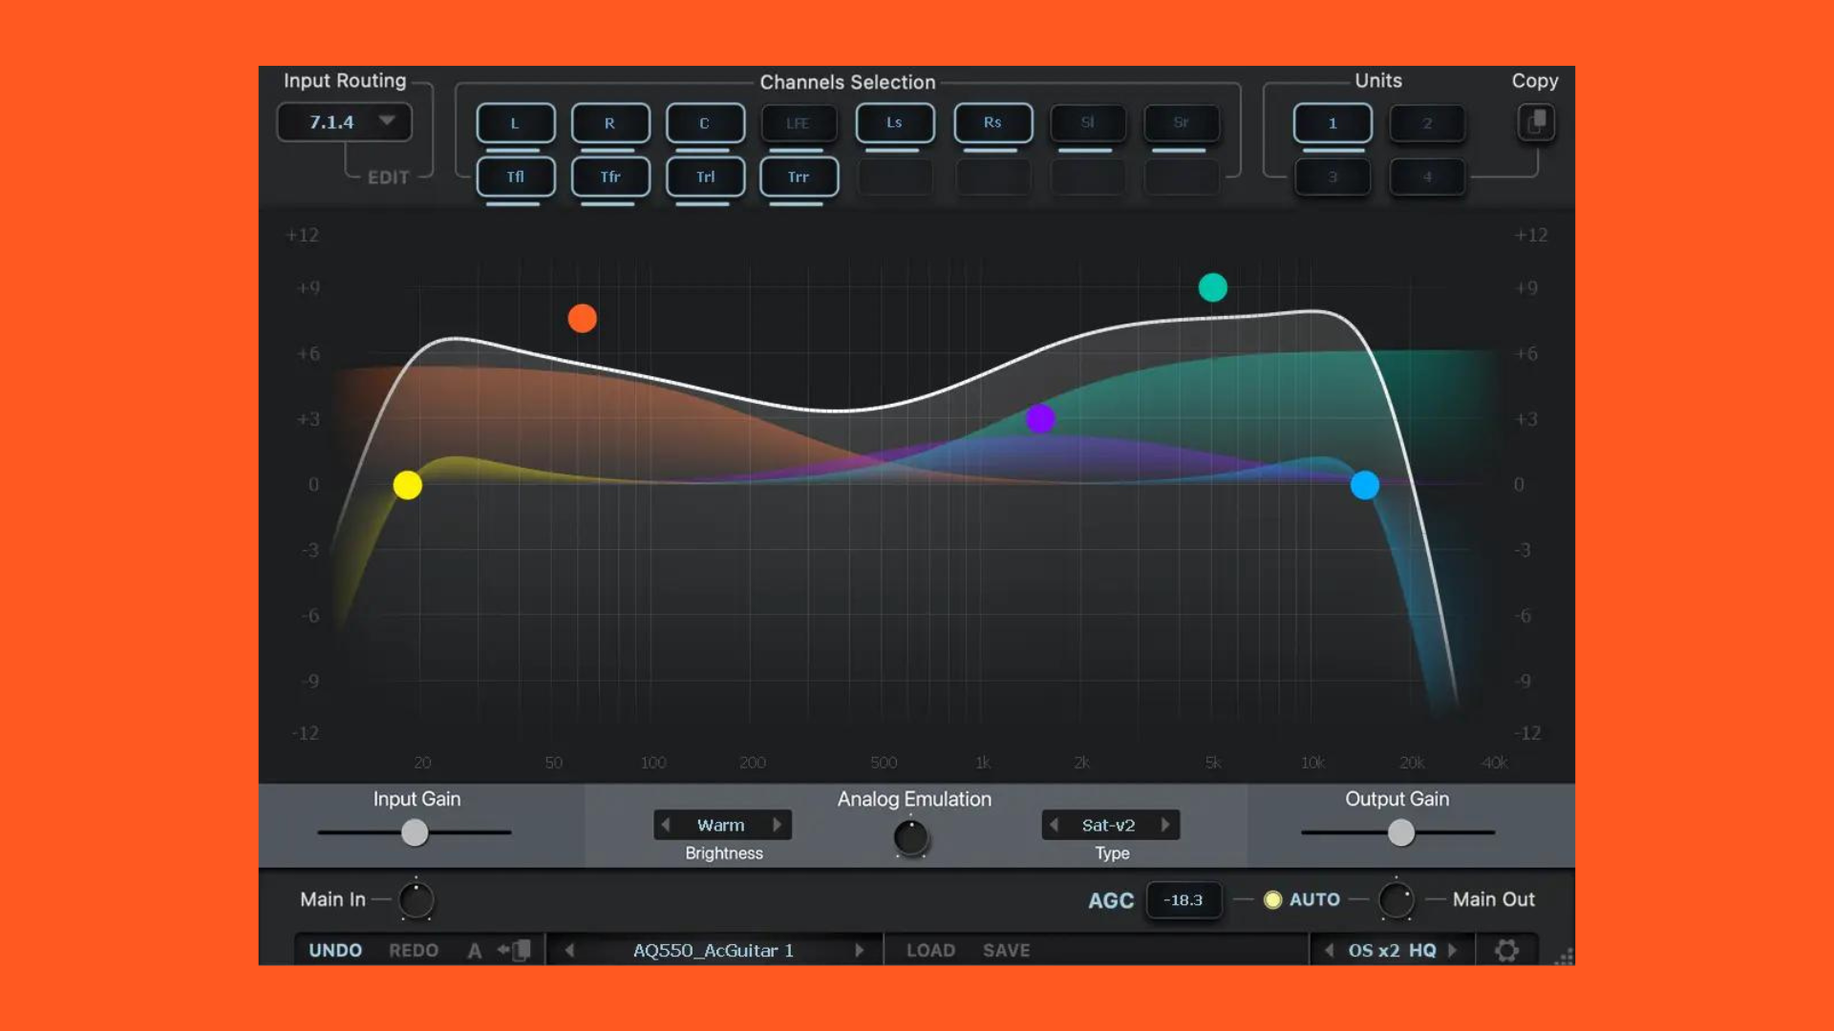1834x1031 pixels.
Task: Open the settings gear in bottom bar
Action: point(1507,950)
